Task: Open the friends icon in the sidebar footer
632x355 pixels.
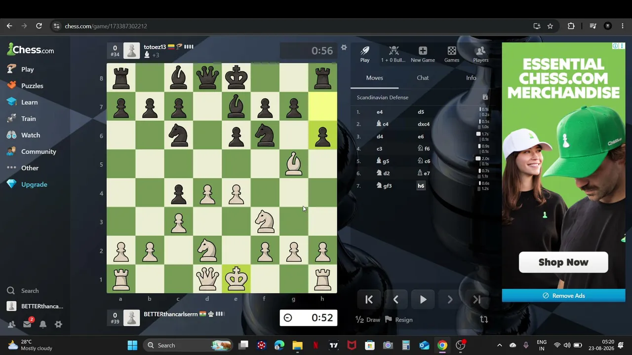Action: 11,324
